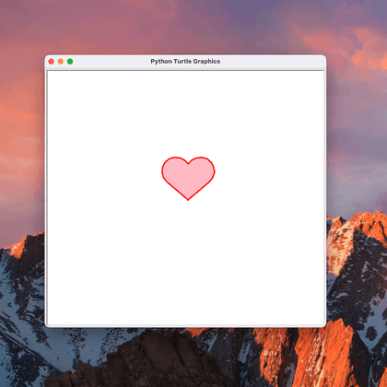Viewport: 387px width, 387px height.
Task: Maximize the turtle window with the green button
Action: (x=70, y=62)
